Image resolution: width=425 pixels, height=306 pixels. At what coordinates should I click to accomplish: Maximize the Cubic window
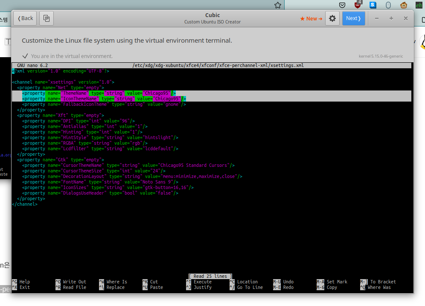click(x=391, y=18)
